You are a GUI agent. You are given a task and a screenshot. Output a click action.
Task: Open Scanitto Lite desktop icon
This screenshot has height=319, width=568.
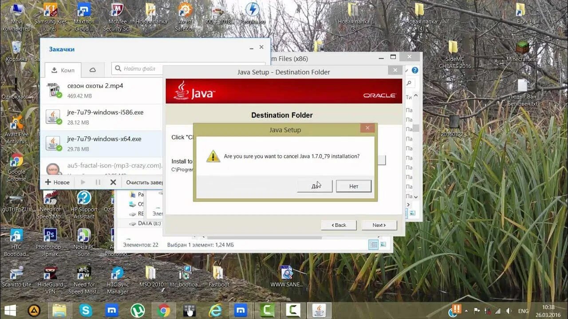click(x=16, y=277)
